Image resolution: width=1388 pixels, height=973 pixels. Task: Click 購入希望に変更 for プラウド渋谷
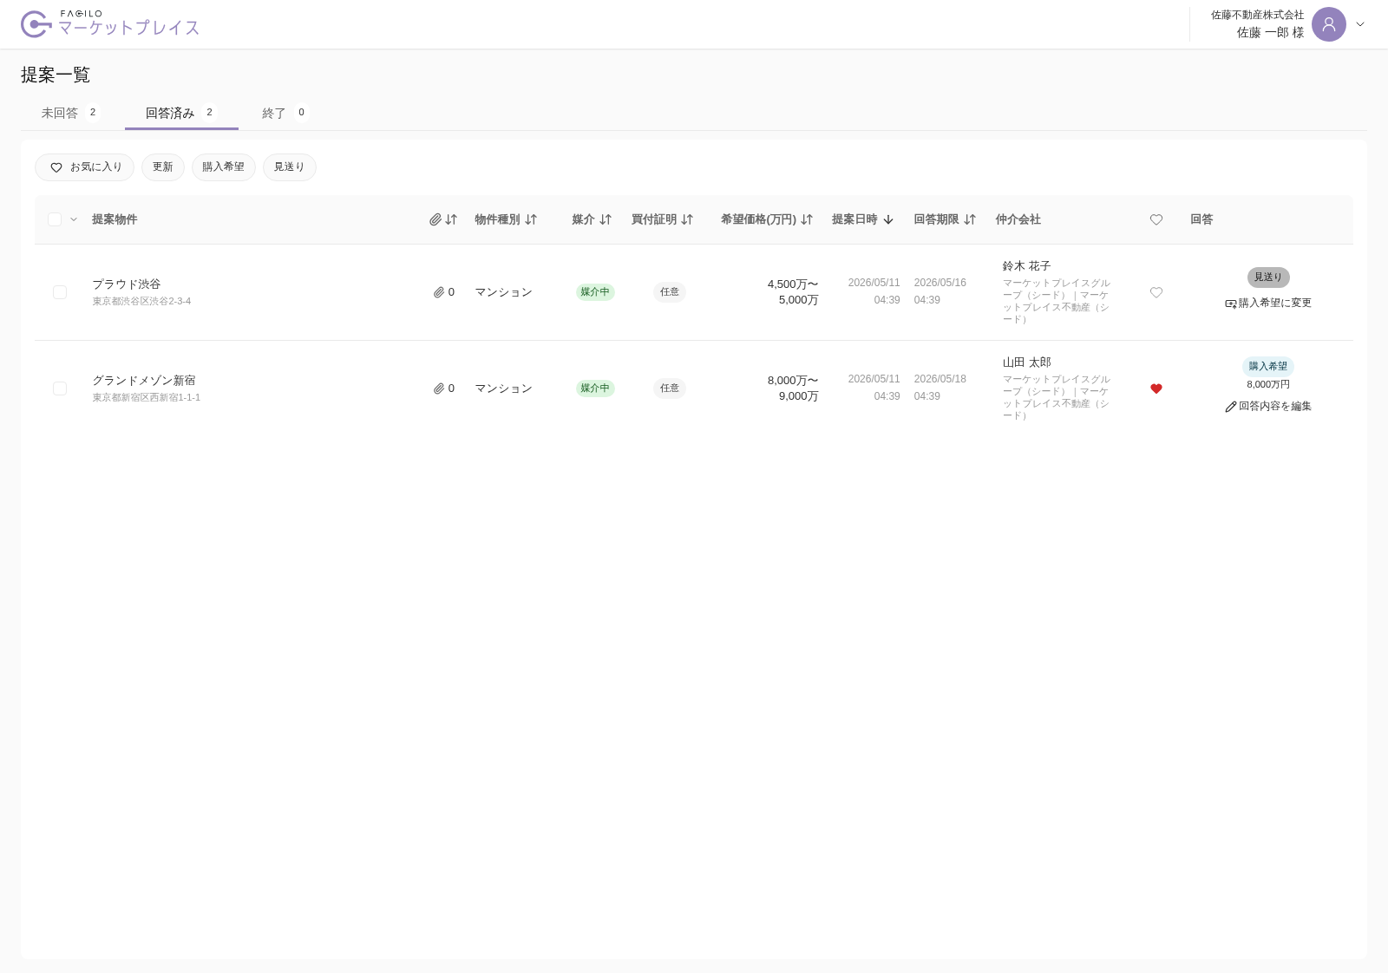pos(1268,303)
